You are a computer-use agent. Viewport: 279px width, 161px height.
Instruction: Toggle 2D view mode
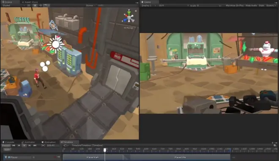click(28, 5)
